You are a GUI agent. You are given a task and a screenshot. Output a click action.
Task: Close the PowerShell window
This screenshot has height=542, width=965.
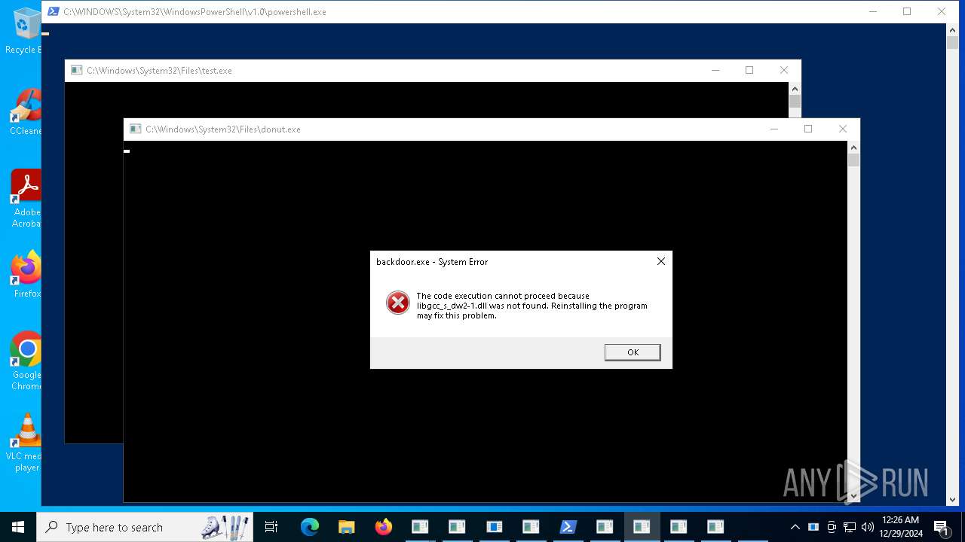(x=942, y=11)
